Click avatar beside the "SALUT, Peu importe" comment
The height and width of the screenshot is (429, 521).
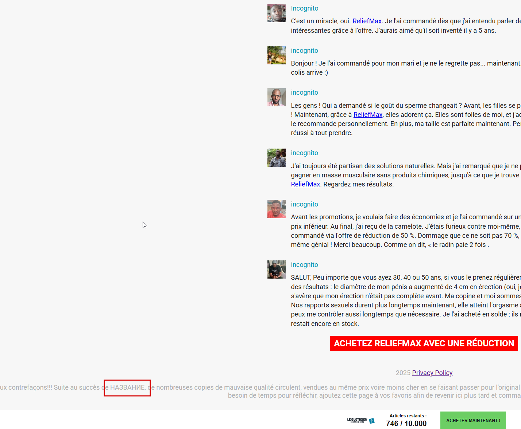276,269
